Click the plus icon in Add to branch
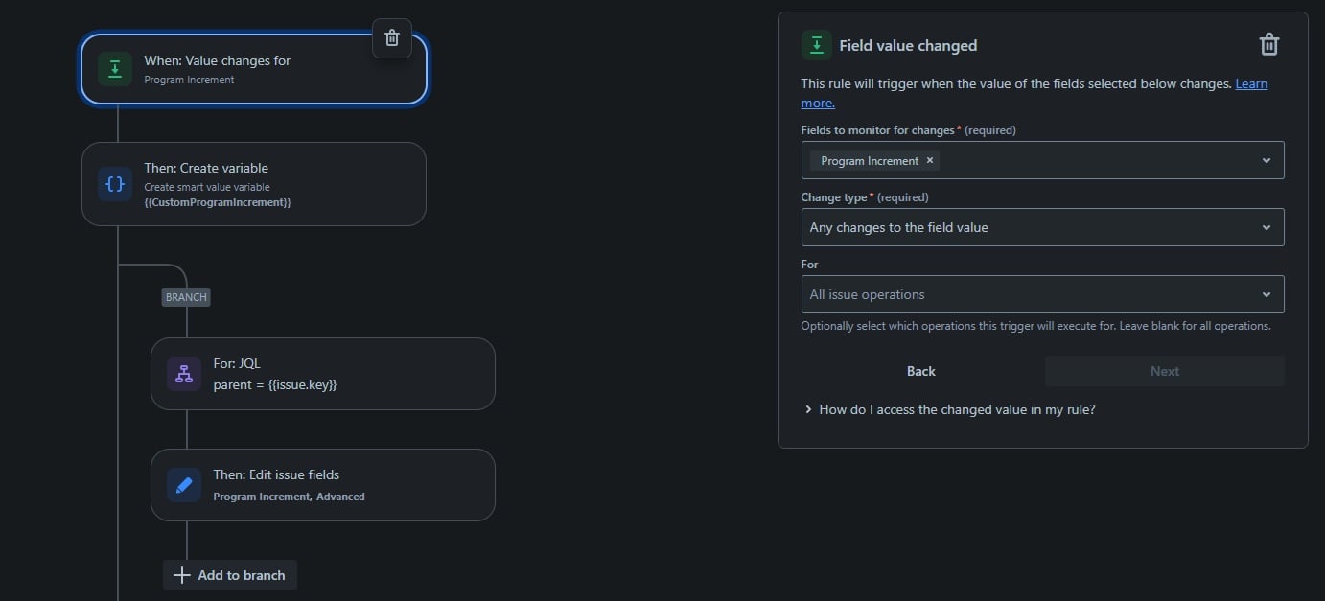Image resolution: width=1325 pixels, height=601 pixels. coord(181,575)
